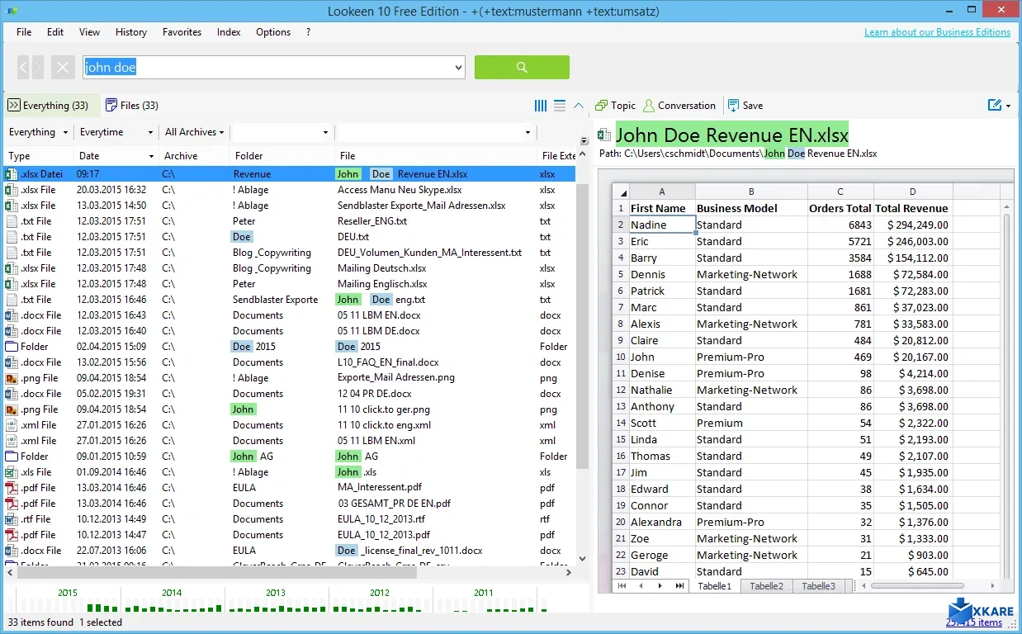Switch to the list view layout icon

560,106
